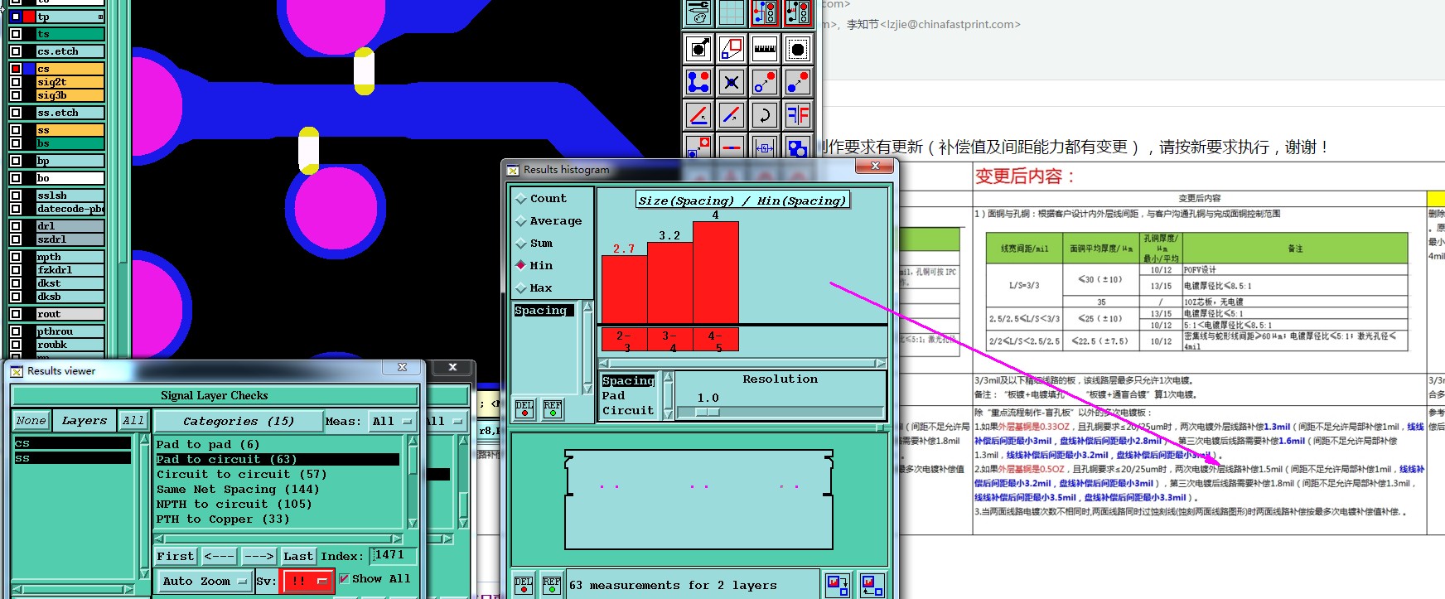Click the red-blue diagonal line icon
This screenshot has height=599, width=1445.
click(732, 115)
